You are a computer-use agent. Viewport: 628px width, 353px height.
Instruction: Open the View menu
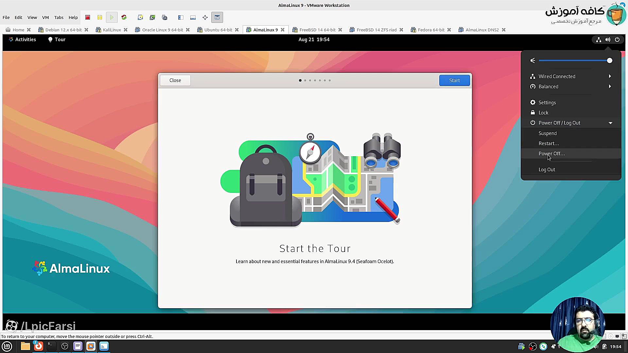tap(32, 17)
